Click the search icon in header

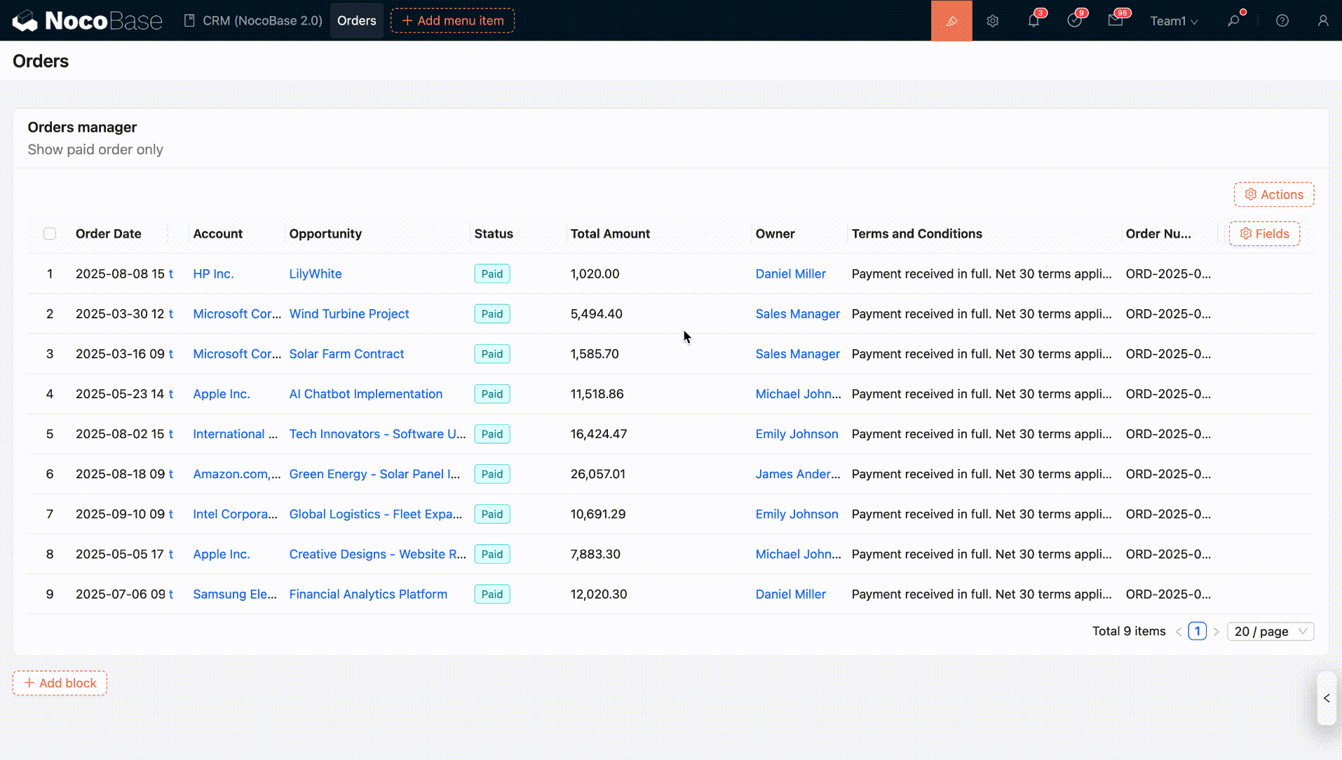point(1233,21)
